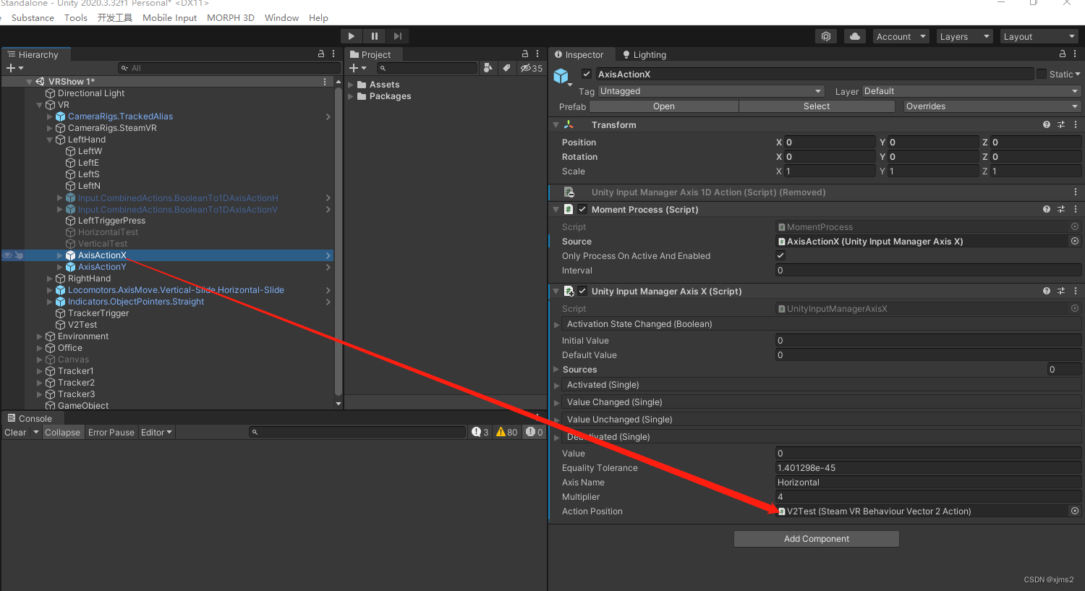Toggle the Console Error Pause button
Screen dimensions: 1085x591
pos(111,433)
